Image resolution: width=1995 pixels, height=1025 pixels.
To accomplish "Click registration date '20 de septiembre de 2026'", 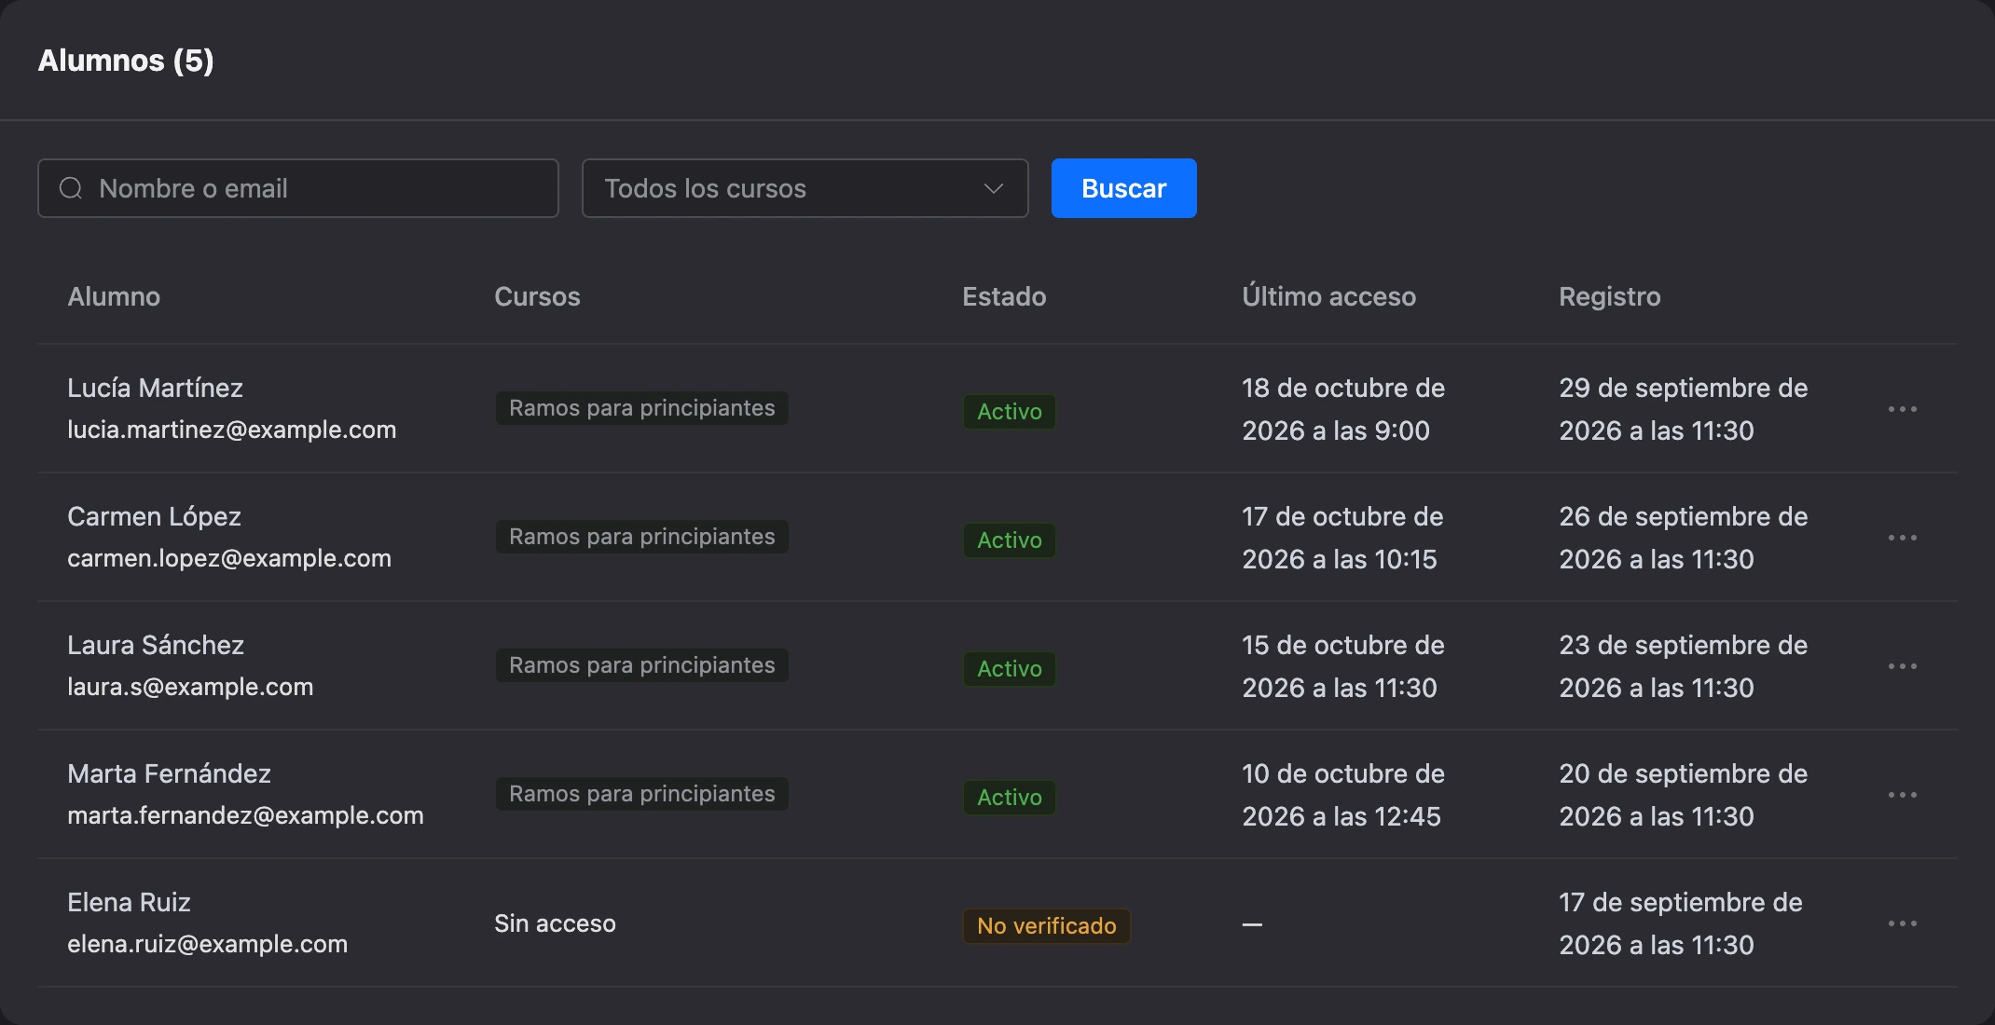I will click(x=1684, y=795).
